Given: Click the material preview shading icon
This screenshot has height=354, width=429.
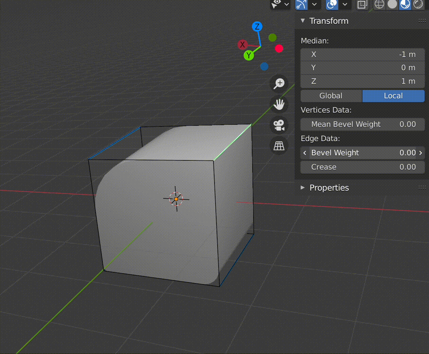Looking at the screenshot, I should [x=405, y=5].
